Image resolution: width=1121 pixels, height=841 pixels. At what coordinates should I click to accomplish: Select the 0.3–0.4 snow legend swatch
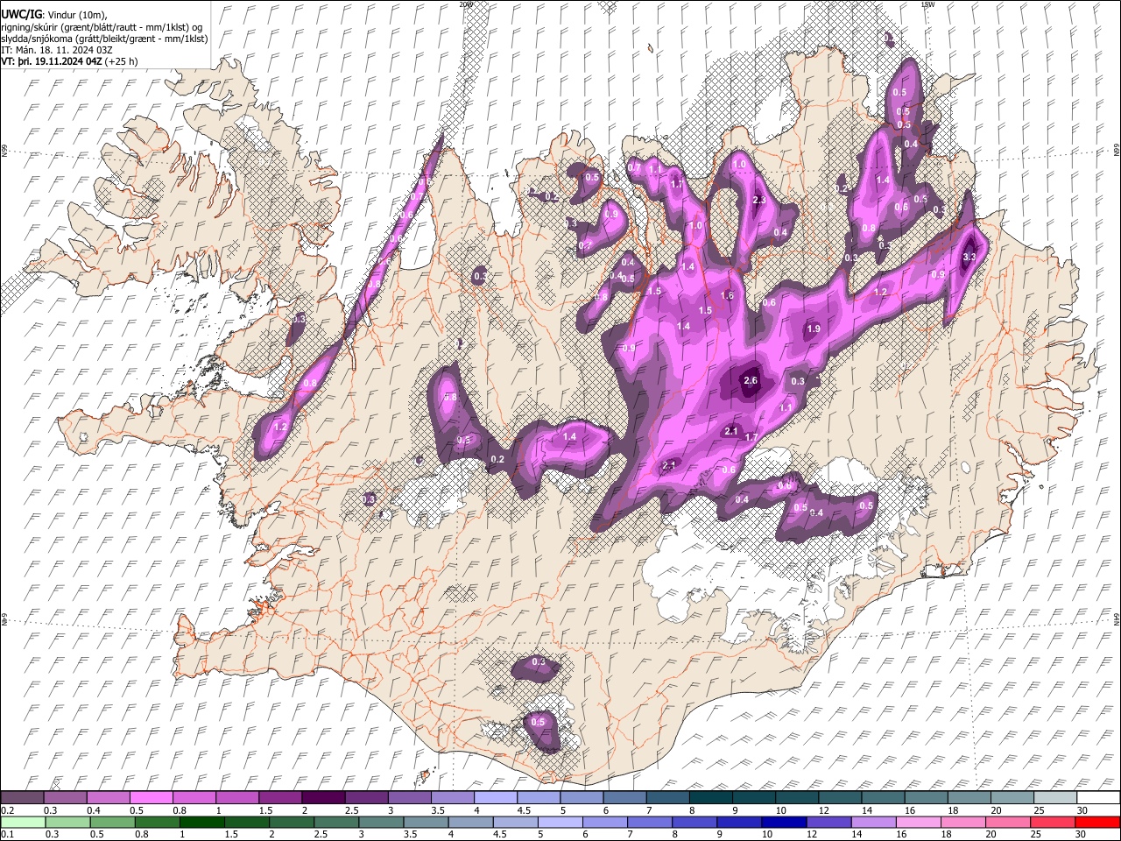tap(66, 798)
